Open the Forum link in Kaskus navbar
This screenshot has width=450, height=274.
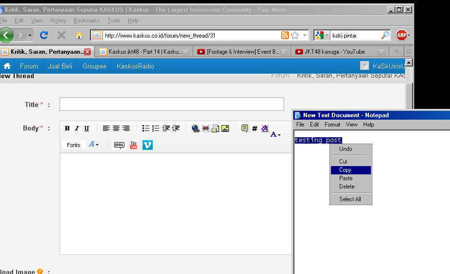(x=29, y=66)
